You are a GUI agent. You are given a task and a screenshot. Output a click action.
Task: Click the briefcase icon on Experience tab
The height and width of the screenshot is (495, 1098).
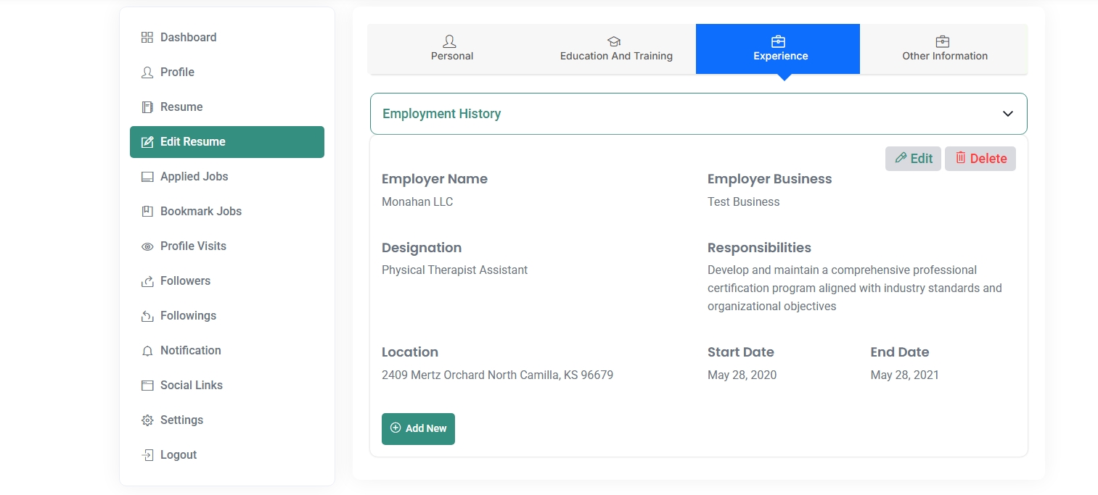point(778,41)
